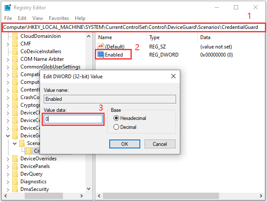Collapse the DeviceGuard tree node

[x=8, y=136]
